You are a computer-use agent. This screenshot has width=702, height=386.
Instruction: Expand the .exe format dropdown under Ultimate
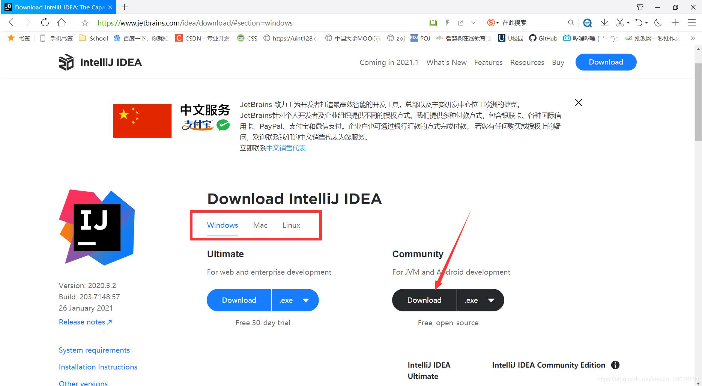[295, 300]
